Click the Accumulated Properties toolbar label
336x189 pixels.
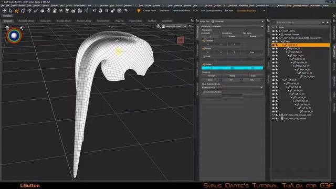pos(246,10)
